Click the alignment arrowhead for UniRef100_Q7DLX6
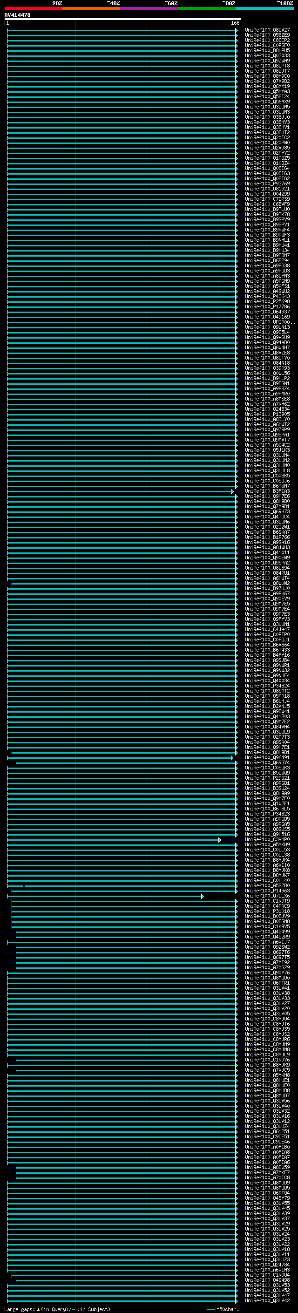Viewport: 298px width, 1313px height. click(202, 896)
